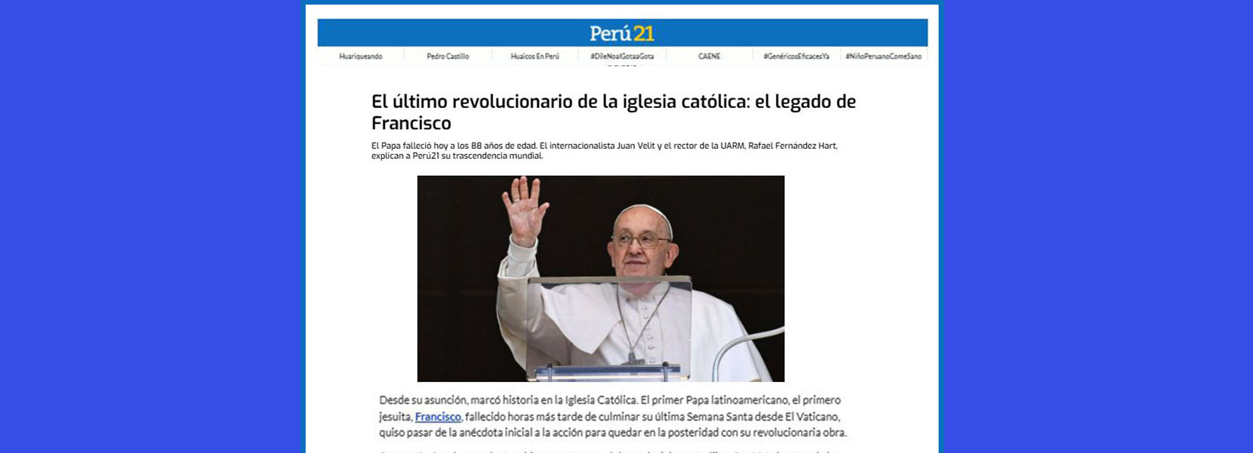Go to Huaicos En Perú section
The width and height of the screenshot is (1253, 453).
535,57
